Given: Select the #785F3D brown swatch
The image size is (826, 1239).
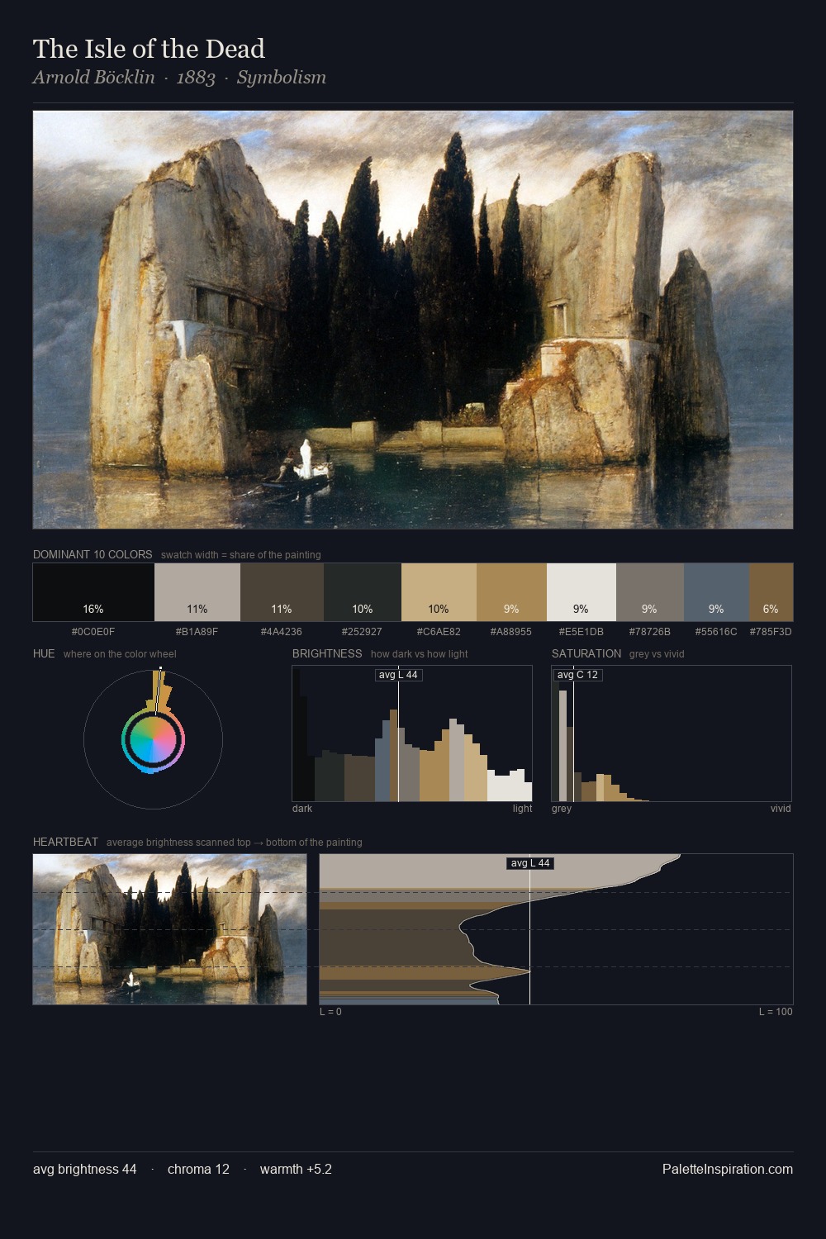Looking at the screenshot, I should coord(771,592).
